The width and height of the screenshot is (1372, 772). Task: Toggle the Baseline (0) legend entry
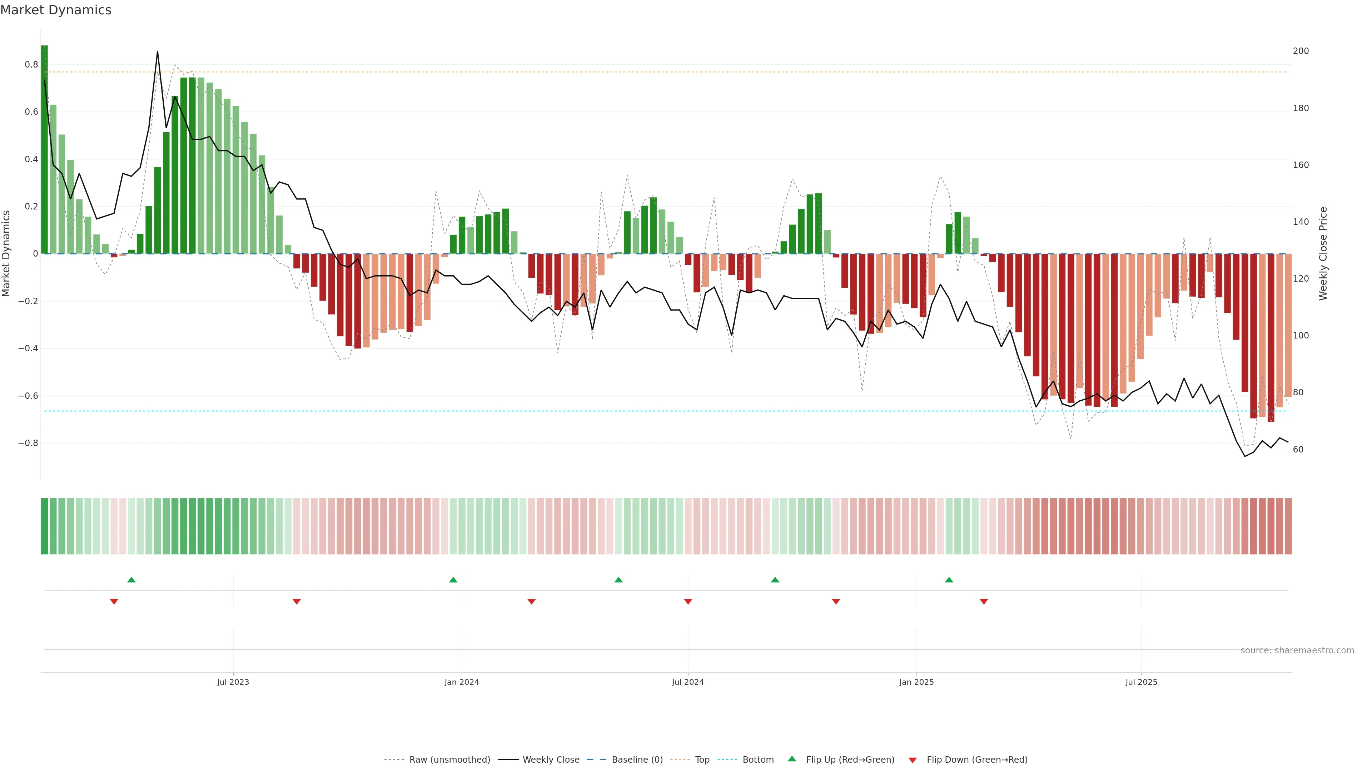click(x=637, y=760)
